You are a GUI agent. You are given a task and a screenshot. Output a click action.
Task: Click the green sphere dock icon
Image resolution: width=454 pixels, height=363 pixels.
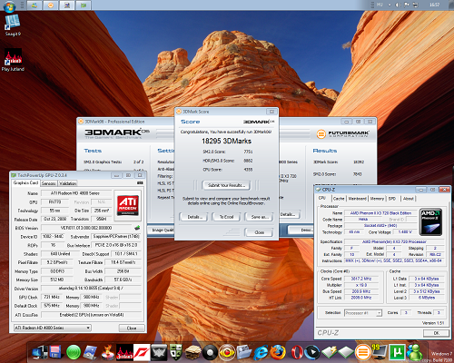click(74, 352)
